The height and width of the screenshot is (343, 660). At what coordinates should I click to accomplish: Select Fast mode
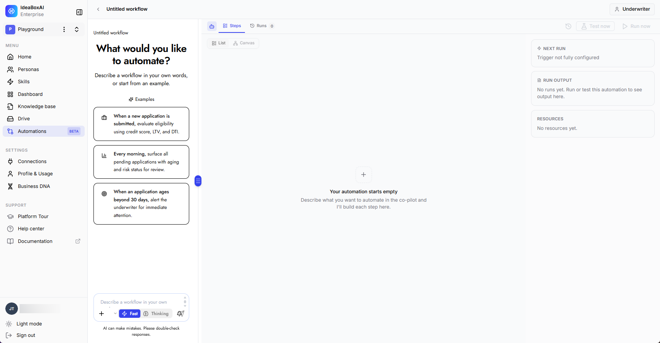[130, 314]
